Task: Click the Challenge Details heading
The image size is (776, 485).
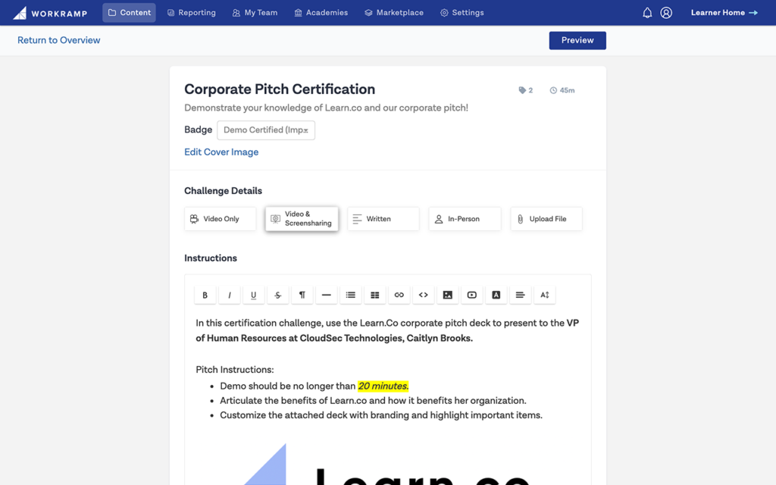Action: [224, 191]
